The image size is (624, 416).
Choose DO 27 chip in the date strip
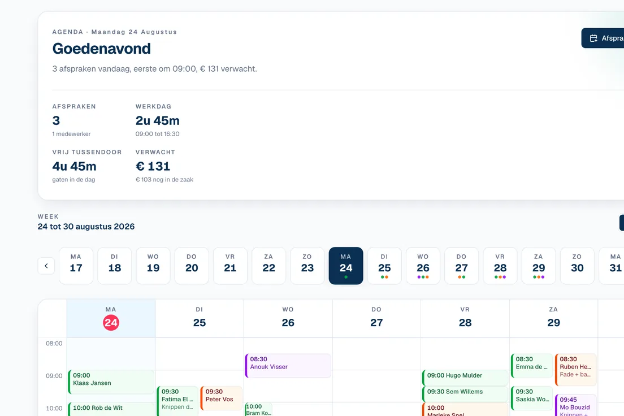click(x=462, y=266)
